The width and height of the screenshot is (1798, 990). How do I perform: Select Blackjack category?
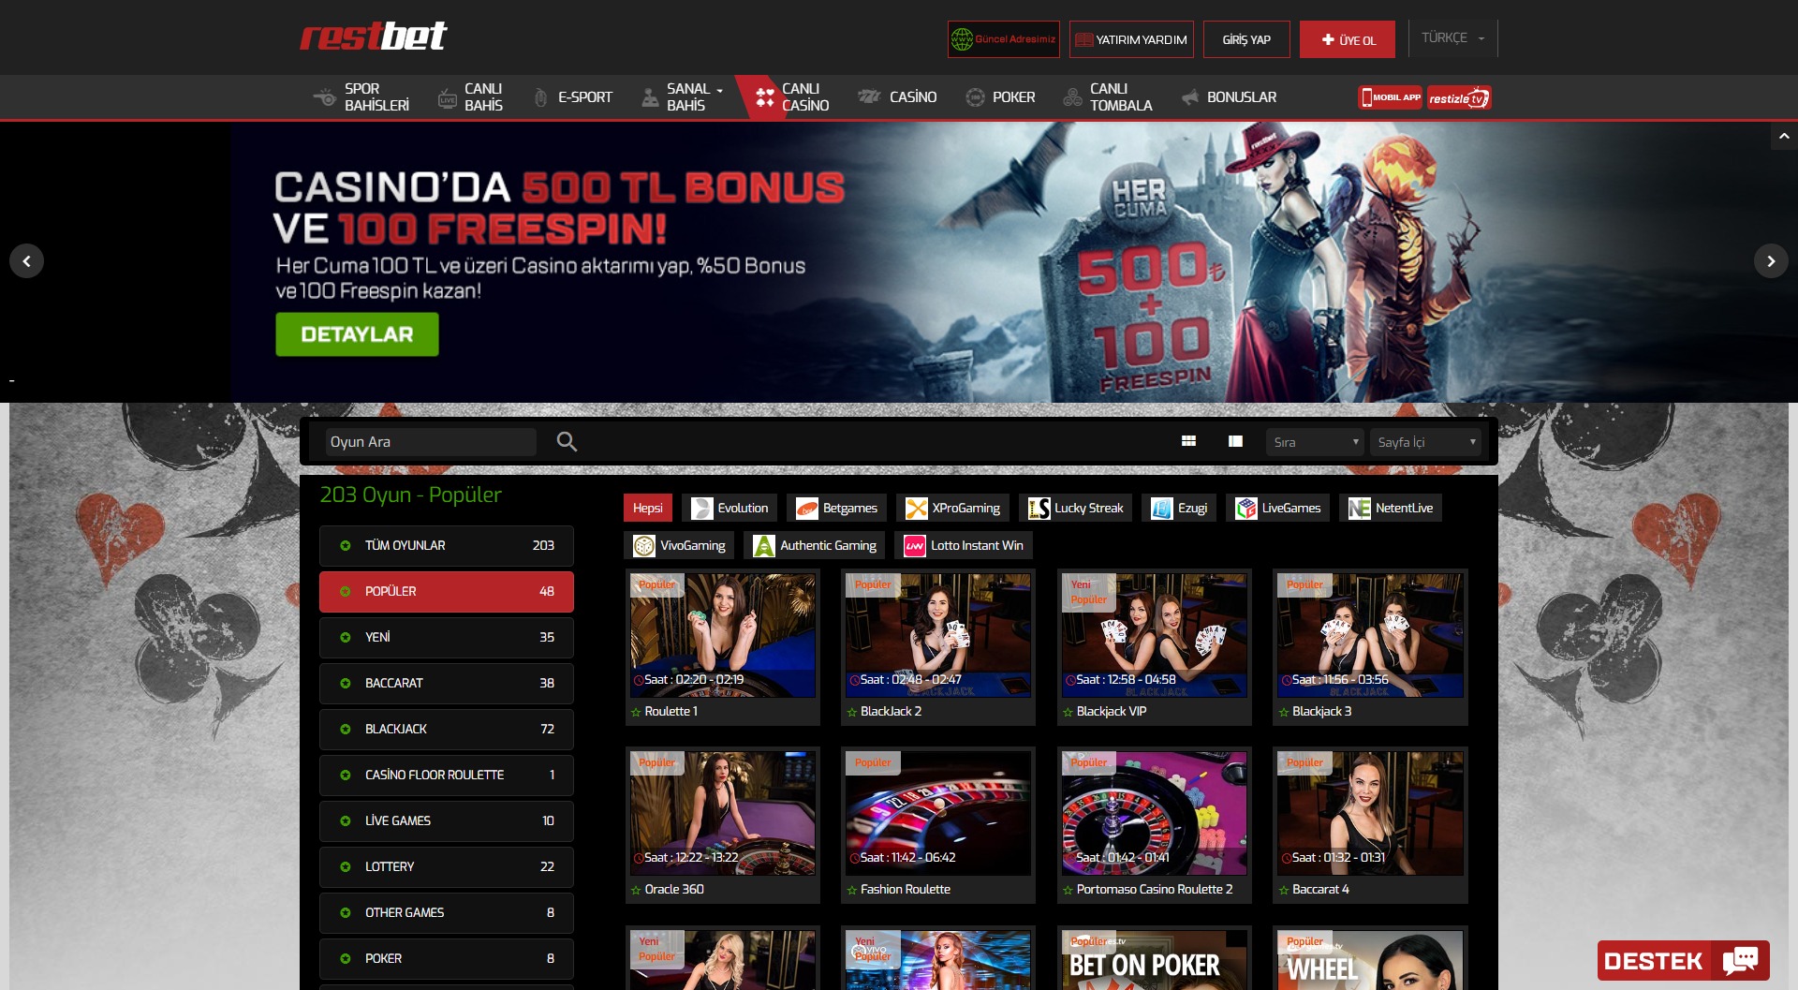click(447, 730)
